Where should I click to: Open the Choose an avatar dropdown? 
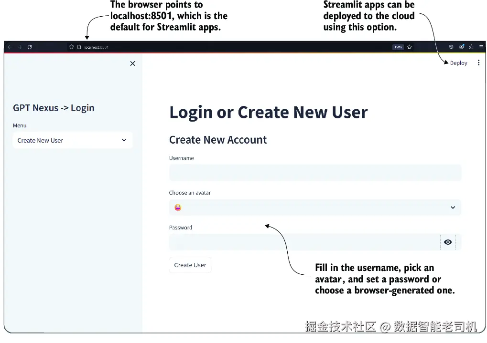point(315,208)
